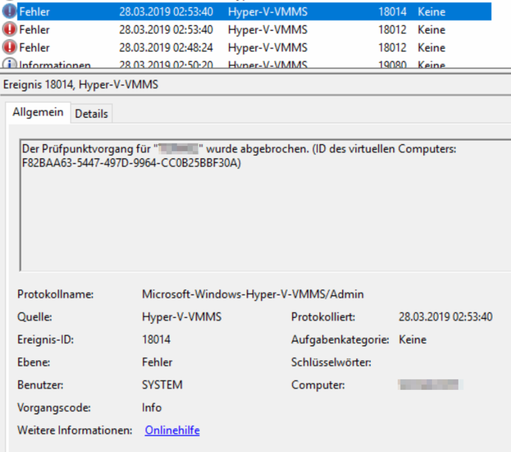The width and height of the screenshot is (511, 452).
Task: Select the Allgemein tab
Action: point(37,113)
